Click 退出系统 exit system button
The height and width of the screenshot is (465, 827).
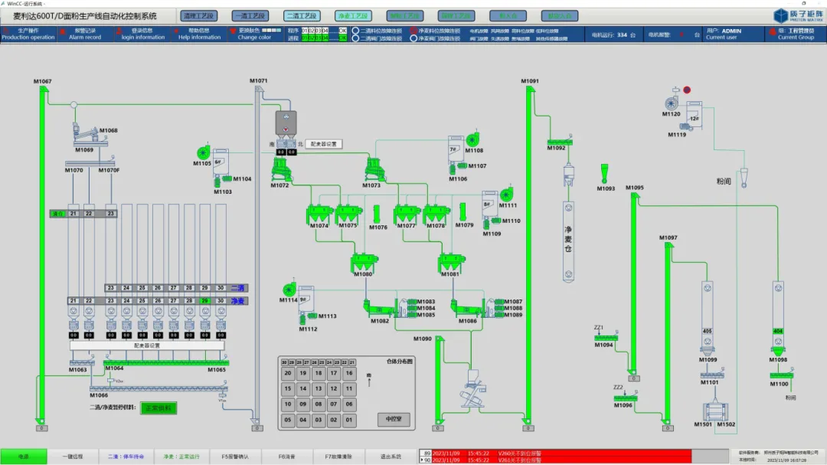[391, 457]
